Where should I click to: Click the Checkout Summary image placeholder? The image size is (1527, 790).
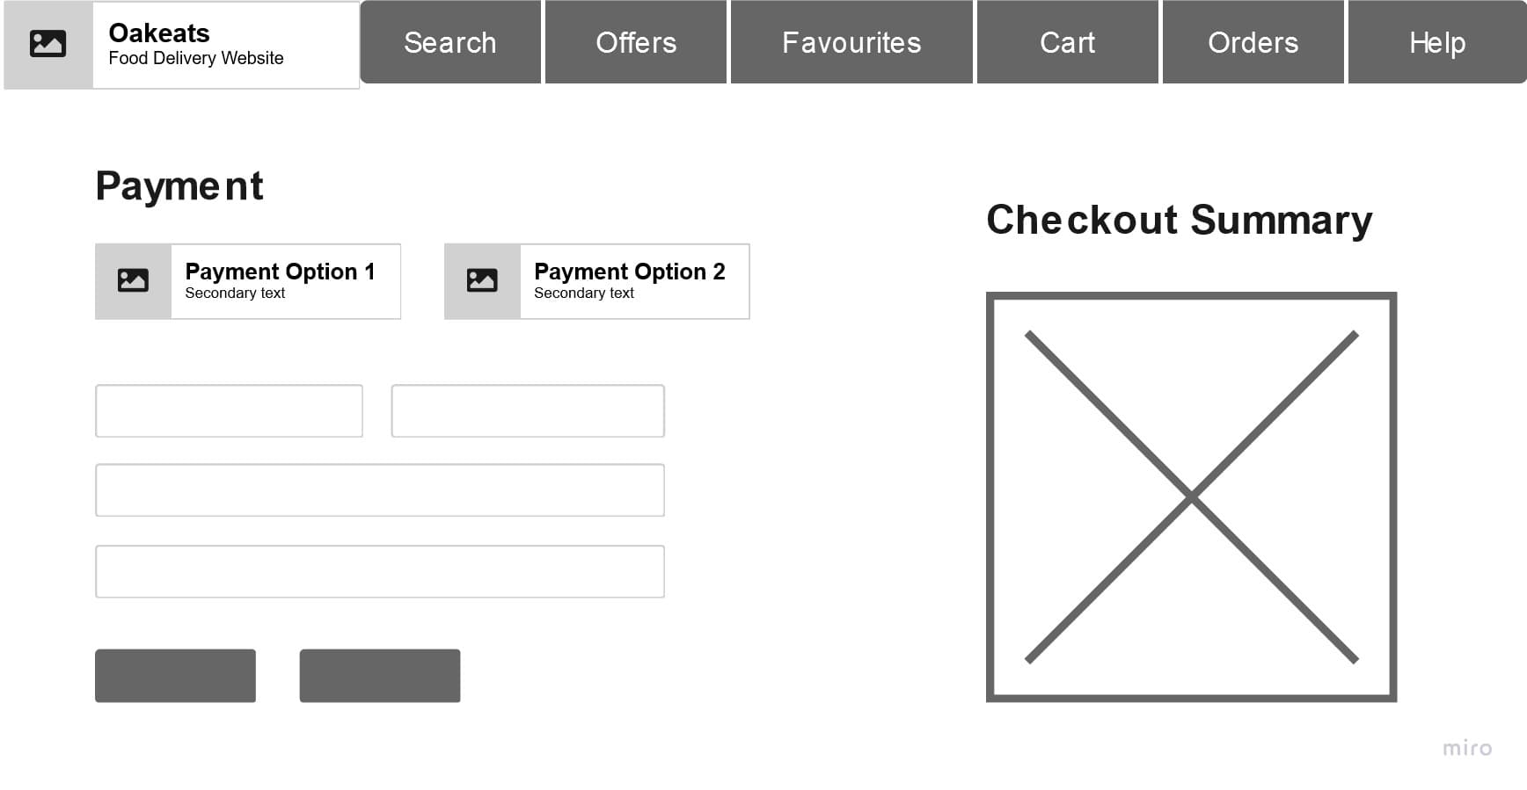point(1191,495)
